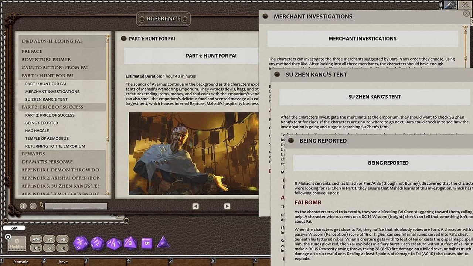The image size is (473, 266).
Task: Click the minus collapse-all icon under the index
Action: click(33, 206)
